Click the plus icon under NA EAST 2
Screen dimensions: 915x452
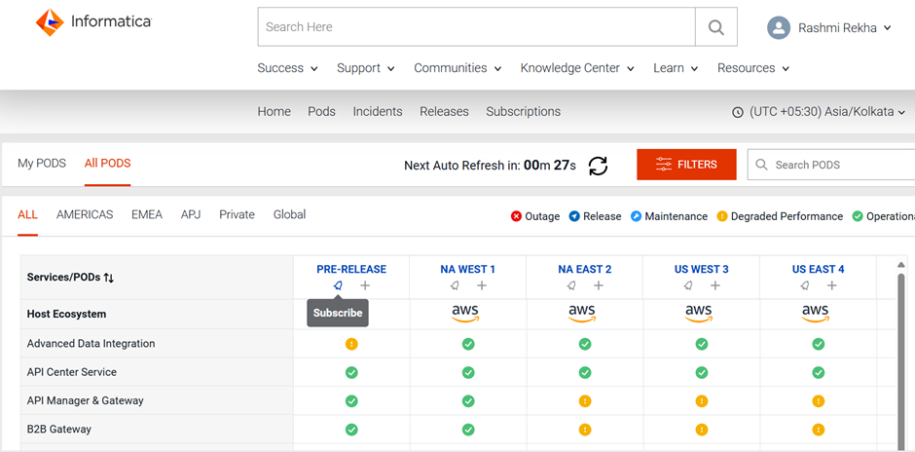click(598, 285)
